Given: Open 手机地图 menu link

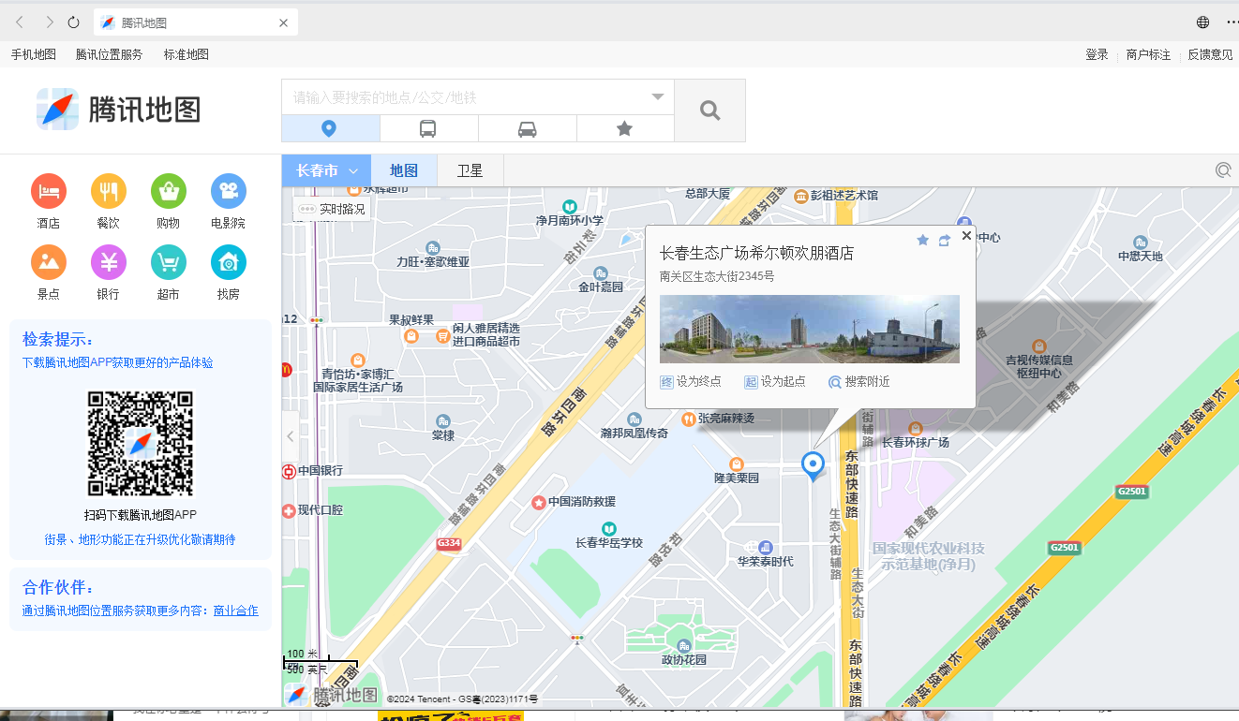Looking at the screenshot, I should [34, 54].
